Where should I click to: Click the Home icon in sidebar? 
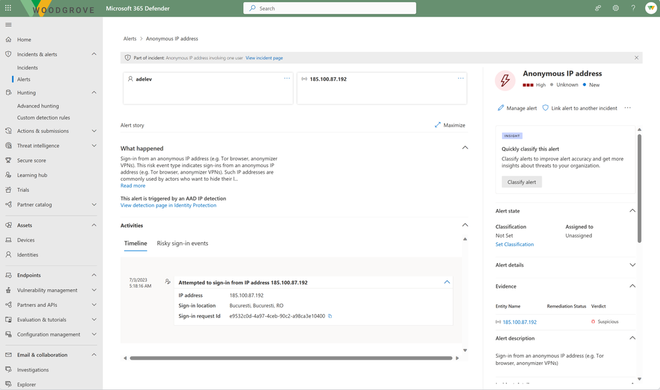tap(9, 40)
